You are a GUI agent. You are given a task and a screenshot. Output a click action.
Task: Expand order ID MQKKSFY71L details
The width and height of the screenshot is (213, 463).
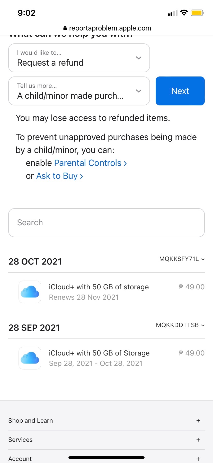pos(182,259)
